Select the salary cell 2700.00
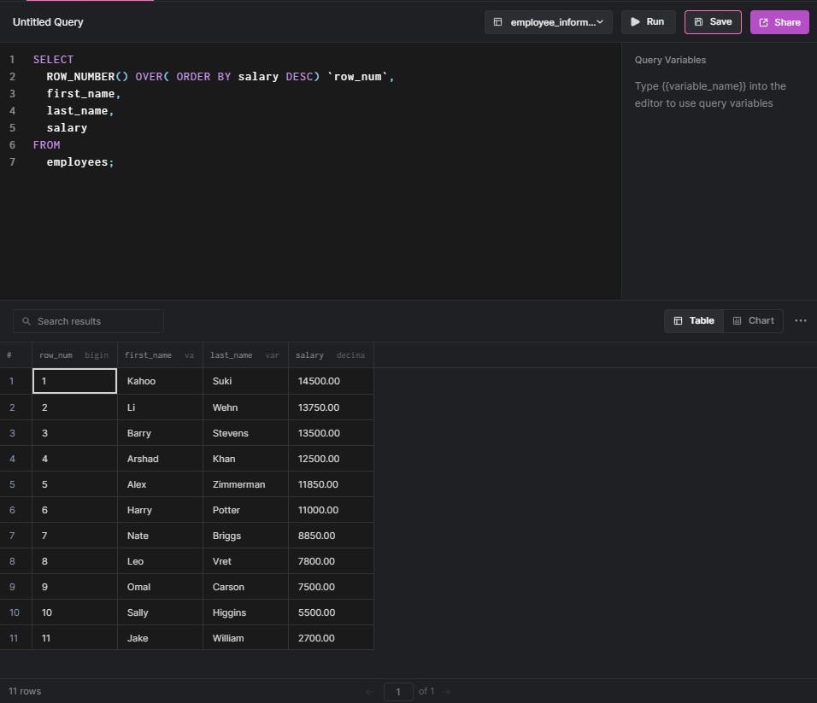The image size is (817, 703). coord(331,638)
